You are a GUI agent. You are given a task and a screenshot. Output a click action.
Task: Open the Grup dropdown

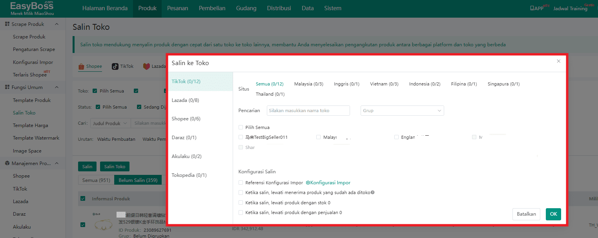coord(402,111)
